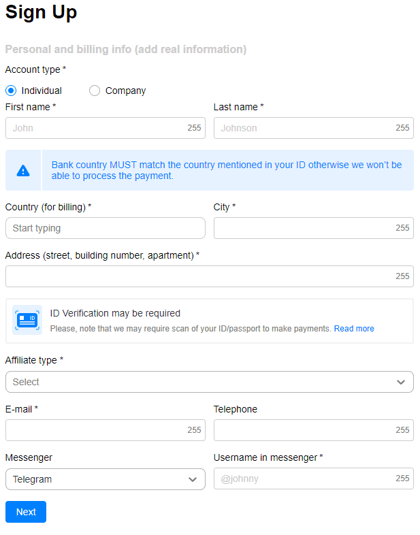The height and width of the screenshot is (535, 420).
Task: Click the Username in messenger field
Action: point(314,479)
